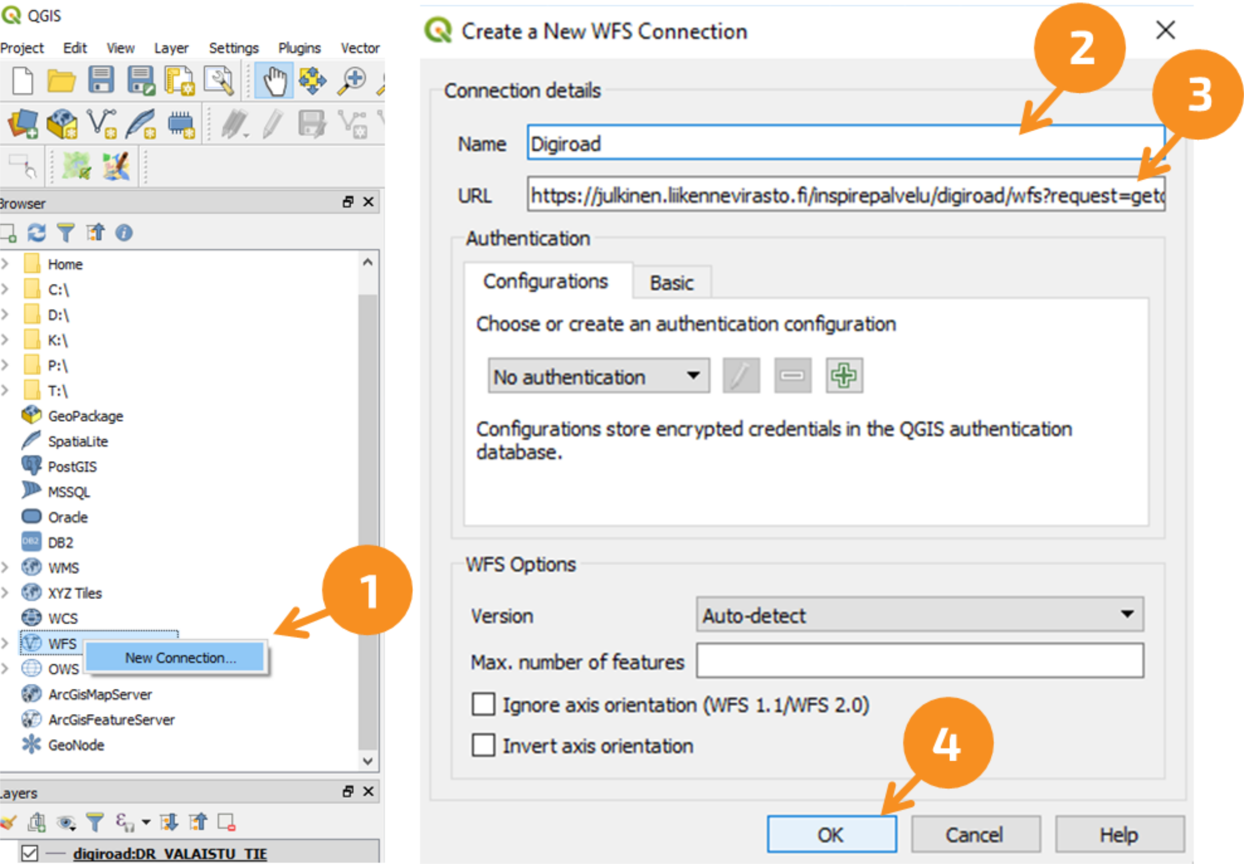Click the Save Project As icon
The width and height of the screenshot is (1244, 864).
141,81
